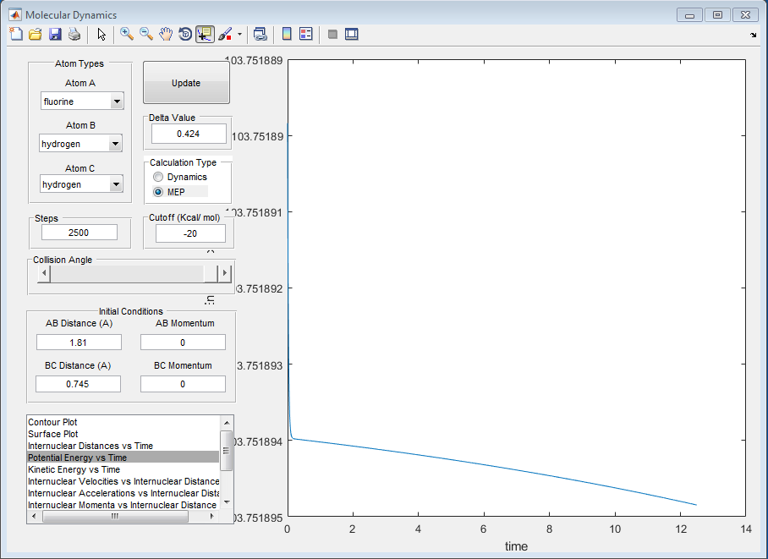Select Internuclear Momenta vs Internuclear Distance
768x559 pixels.
123,505
